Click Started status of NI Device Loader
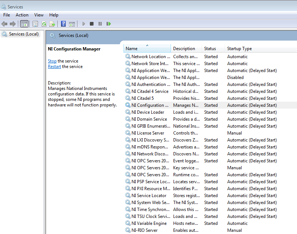297x234 pixels. click(211, 112)
